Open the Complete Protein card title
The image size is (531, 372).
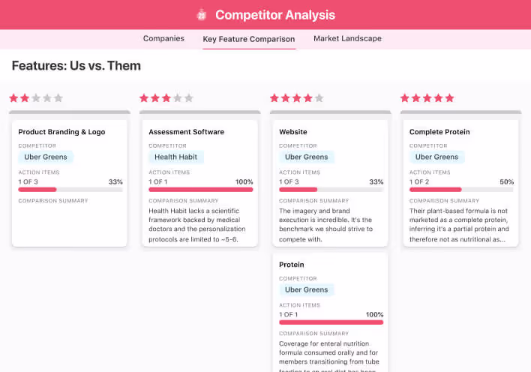(x=439, y=132)
